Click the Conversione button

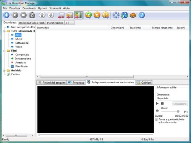pos(180,104)
